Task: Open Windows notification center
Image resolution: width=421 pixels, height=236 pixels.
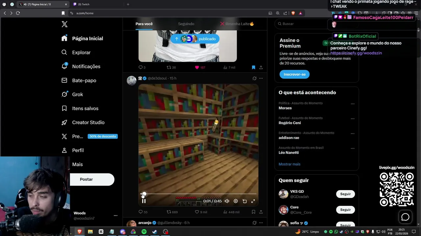Action: (x=414, y=232)
